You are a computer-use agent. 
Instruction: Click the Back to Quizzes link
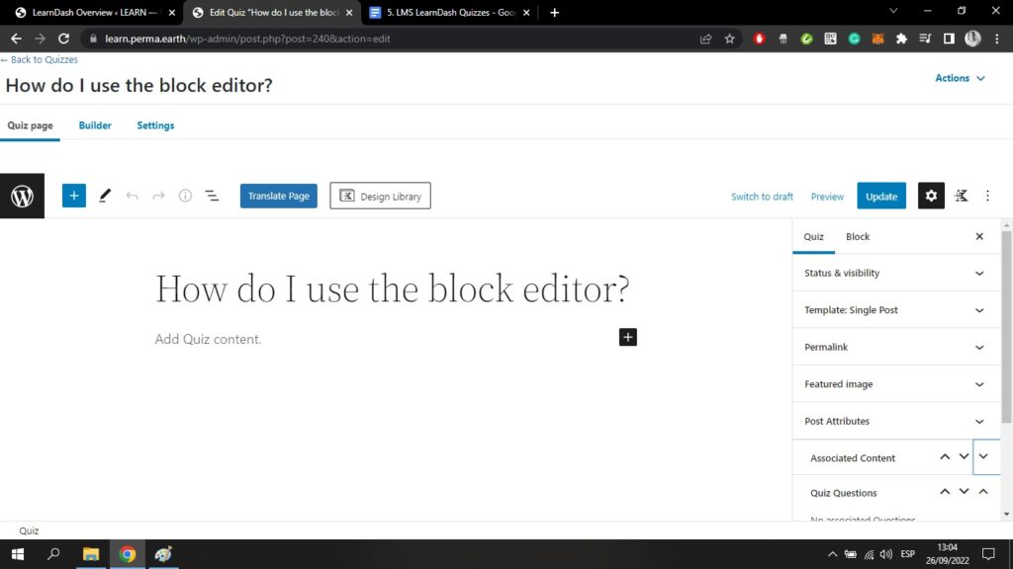tap(40, 59)
